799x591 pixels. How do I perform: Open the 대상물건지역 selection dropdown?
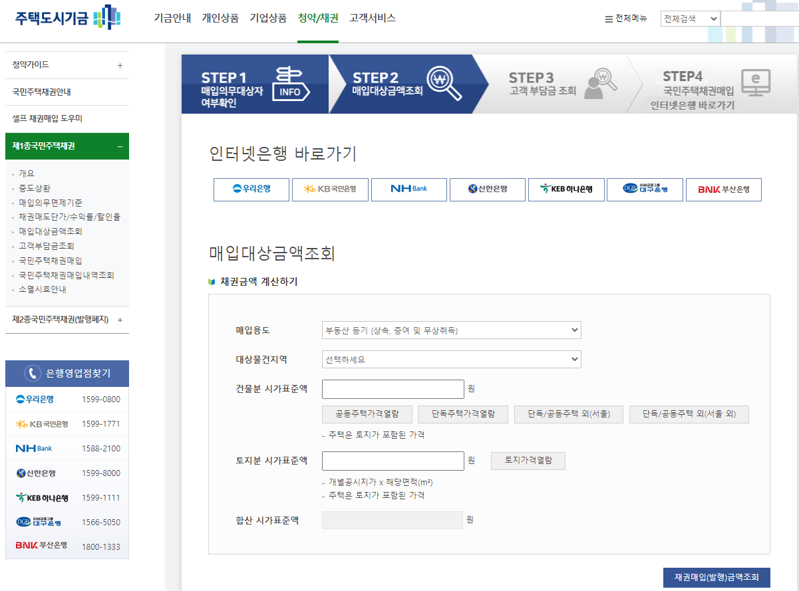(x=451, y=359)
